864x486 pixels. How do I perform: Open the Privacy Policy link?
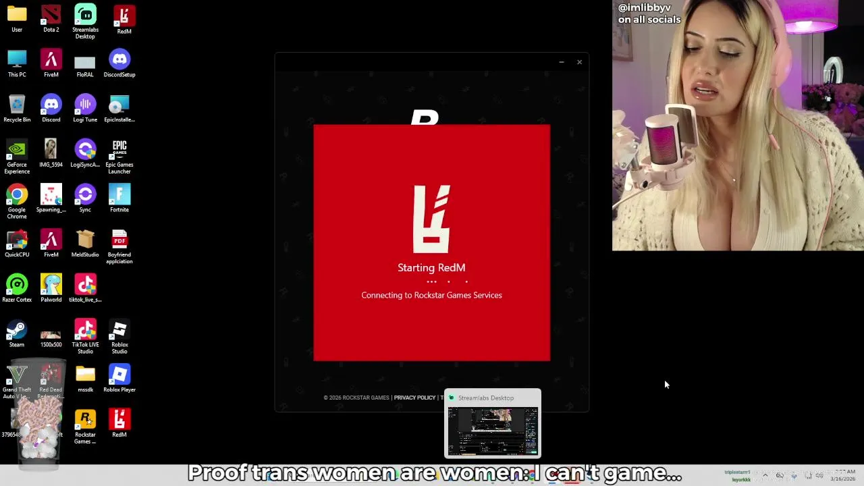point(414,398)
